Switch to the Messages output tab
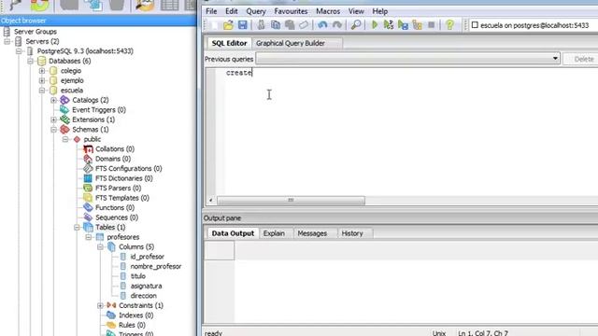This screenshot has height=336, width=598. (312, 233)
